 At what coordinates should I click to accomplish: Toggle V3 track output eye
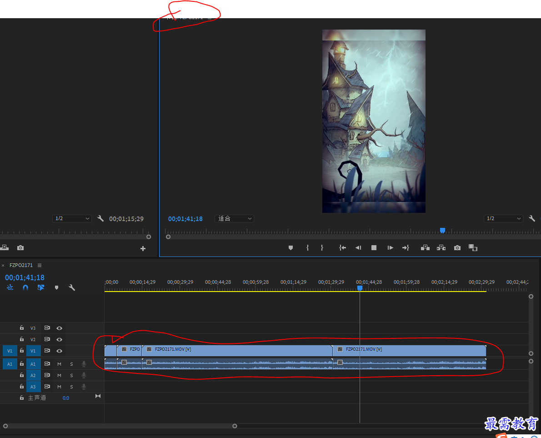click(x=60, y=328)
